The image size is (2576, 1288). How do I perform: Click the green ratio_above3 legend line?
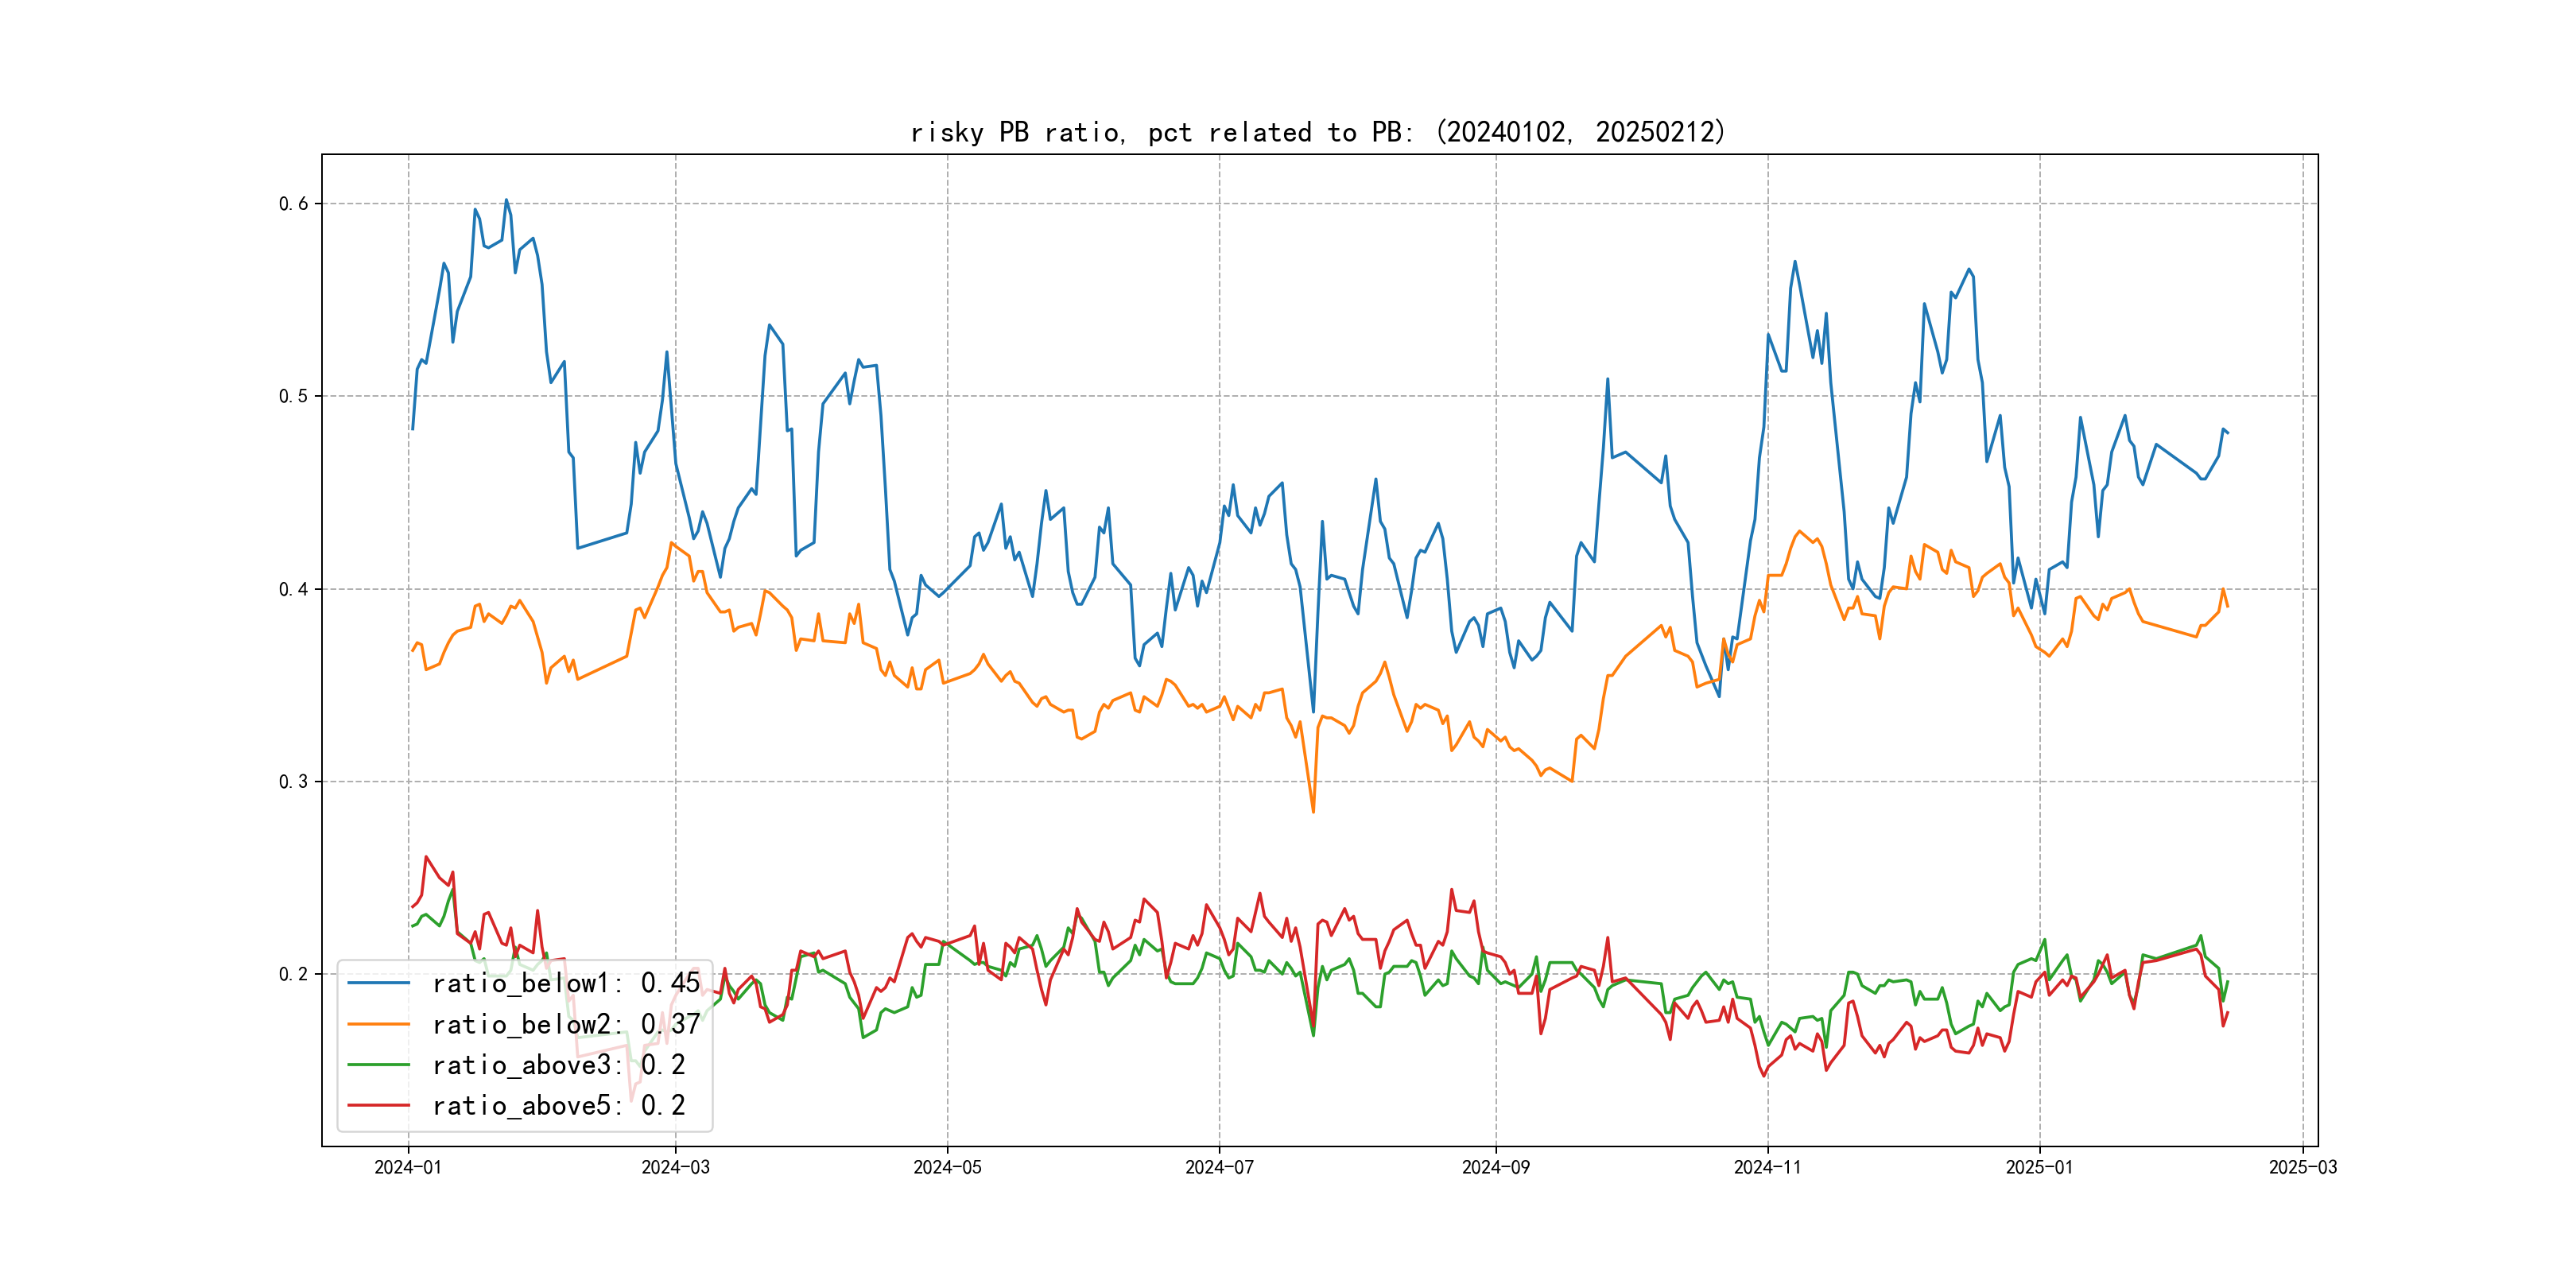[x=378, y=1065]
